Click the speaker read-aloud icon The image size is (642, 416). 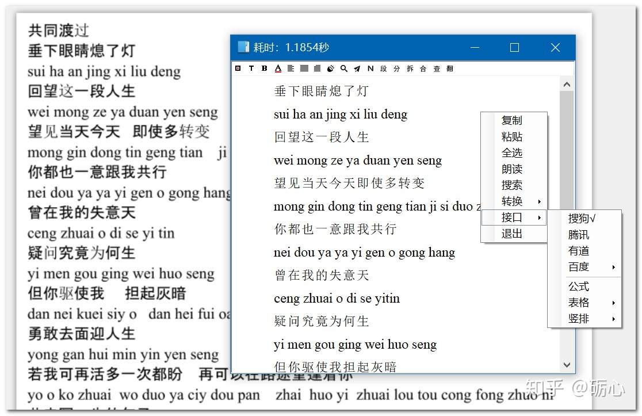[330, 68]
